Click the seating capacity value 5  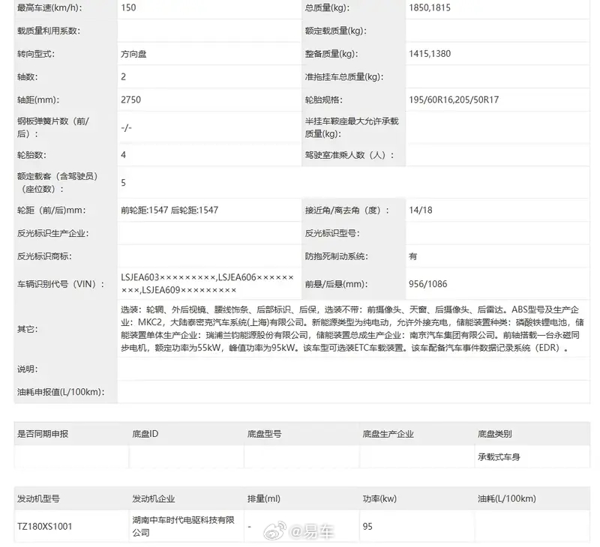click(x=123, y=183)
